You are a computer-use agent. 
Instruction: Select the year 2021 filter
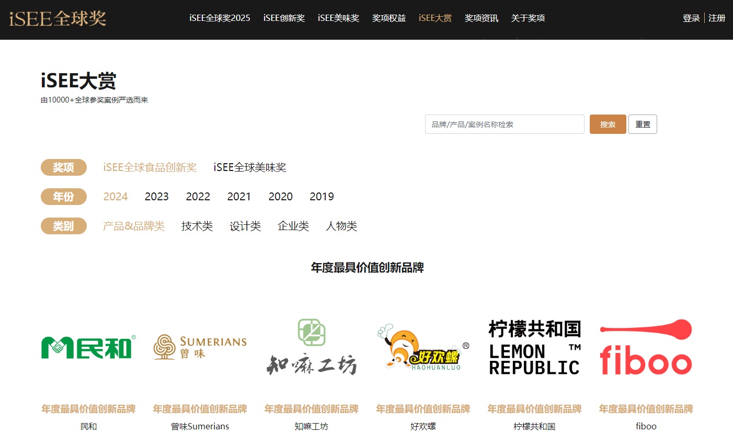(x=239, y=197)
